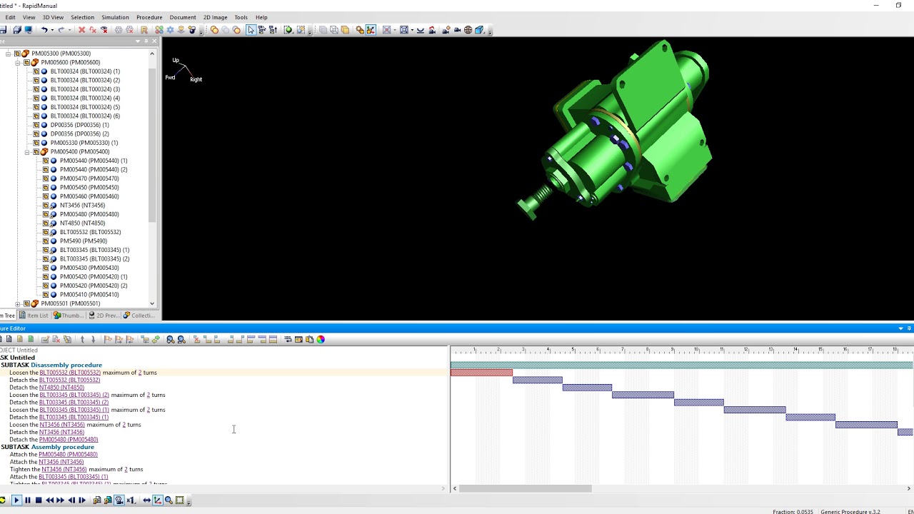
Task: Toggle checkbox for PM005470 tree item
Action: click(45, 178)
